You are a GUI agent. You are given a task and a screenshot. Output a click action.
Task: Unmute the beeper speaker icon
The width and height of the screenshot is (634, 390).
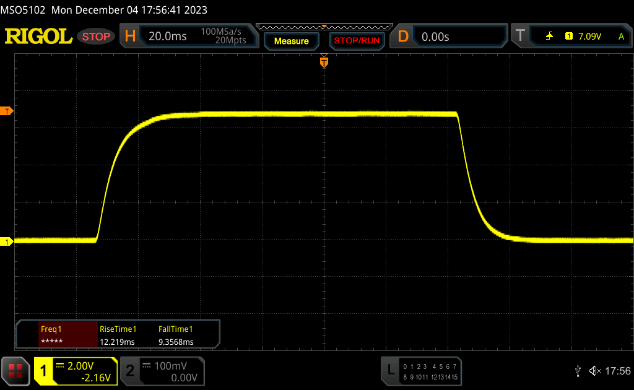594,371
